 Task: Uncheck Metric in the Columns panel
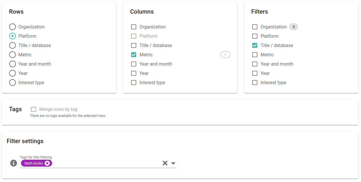click(x=134, y=55)
